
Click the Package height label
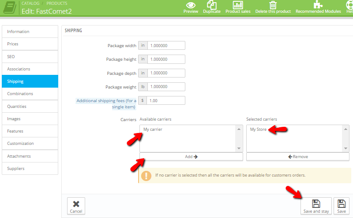point(121,59)
